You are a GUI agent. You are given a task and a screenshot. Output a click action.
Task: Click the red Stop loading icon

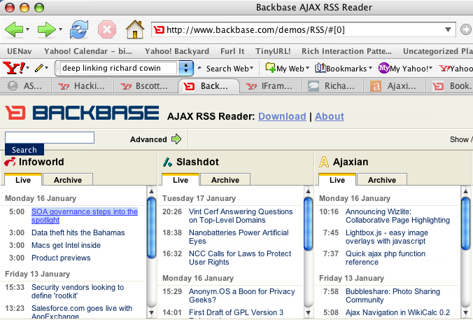click(106, 30)
